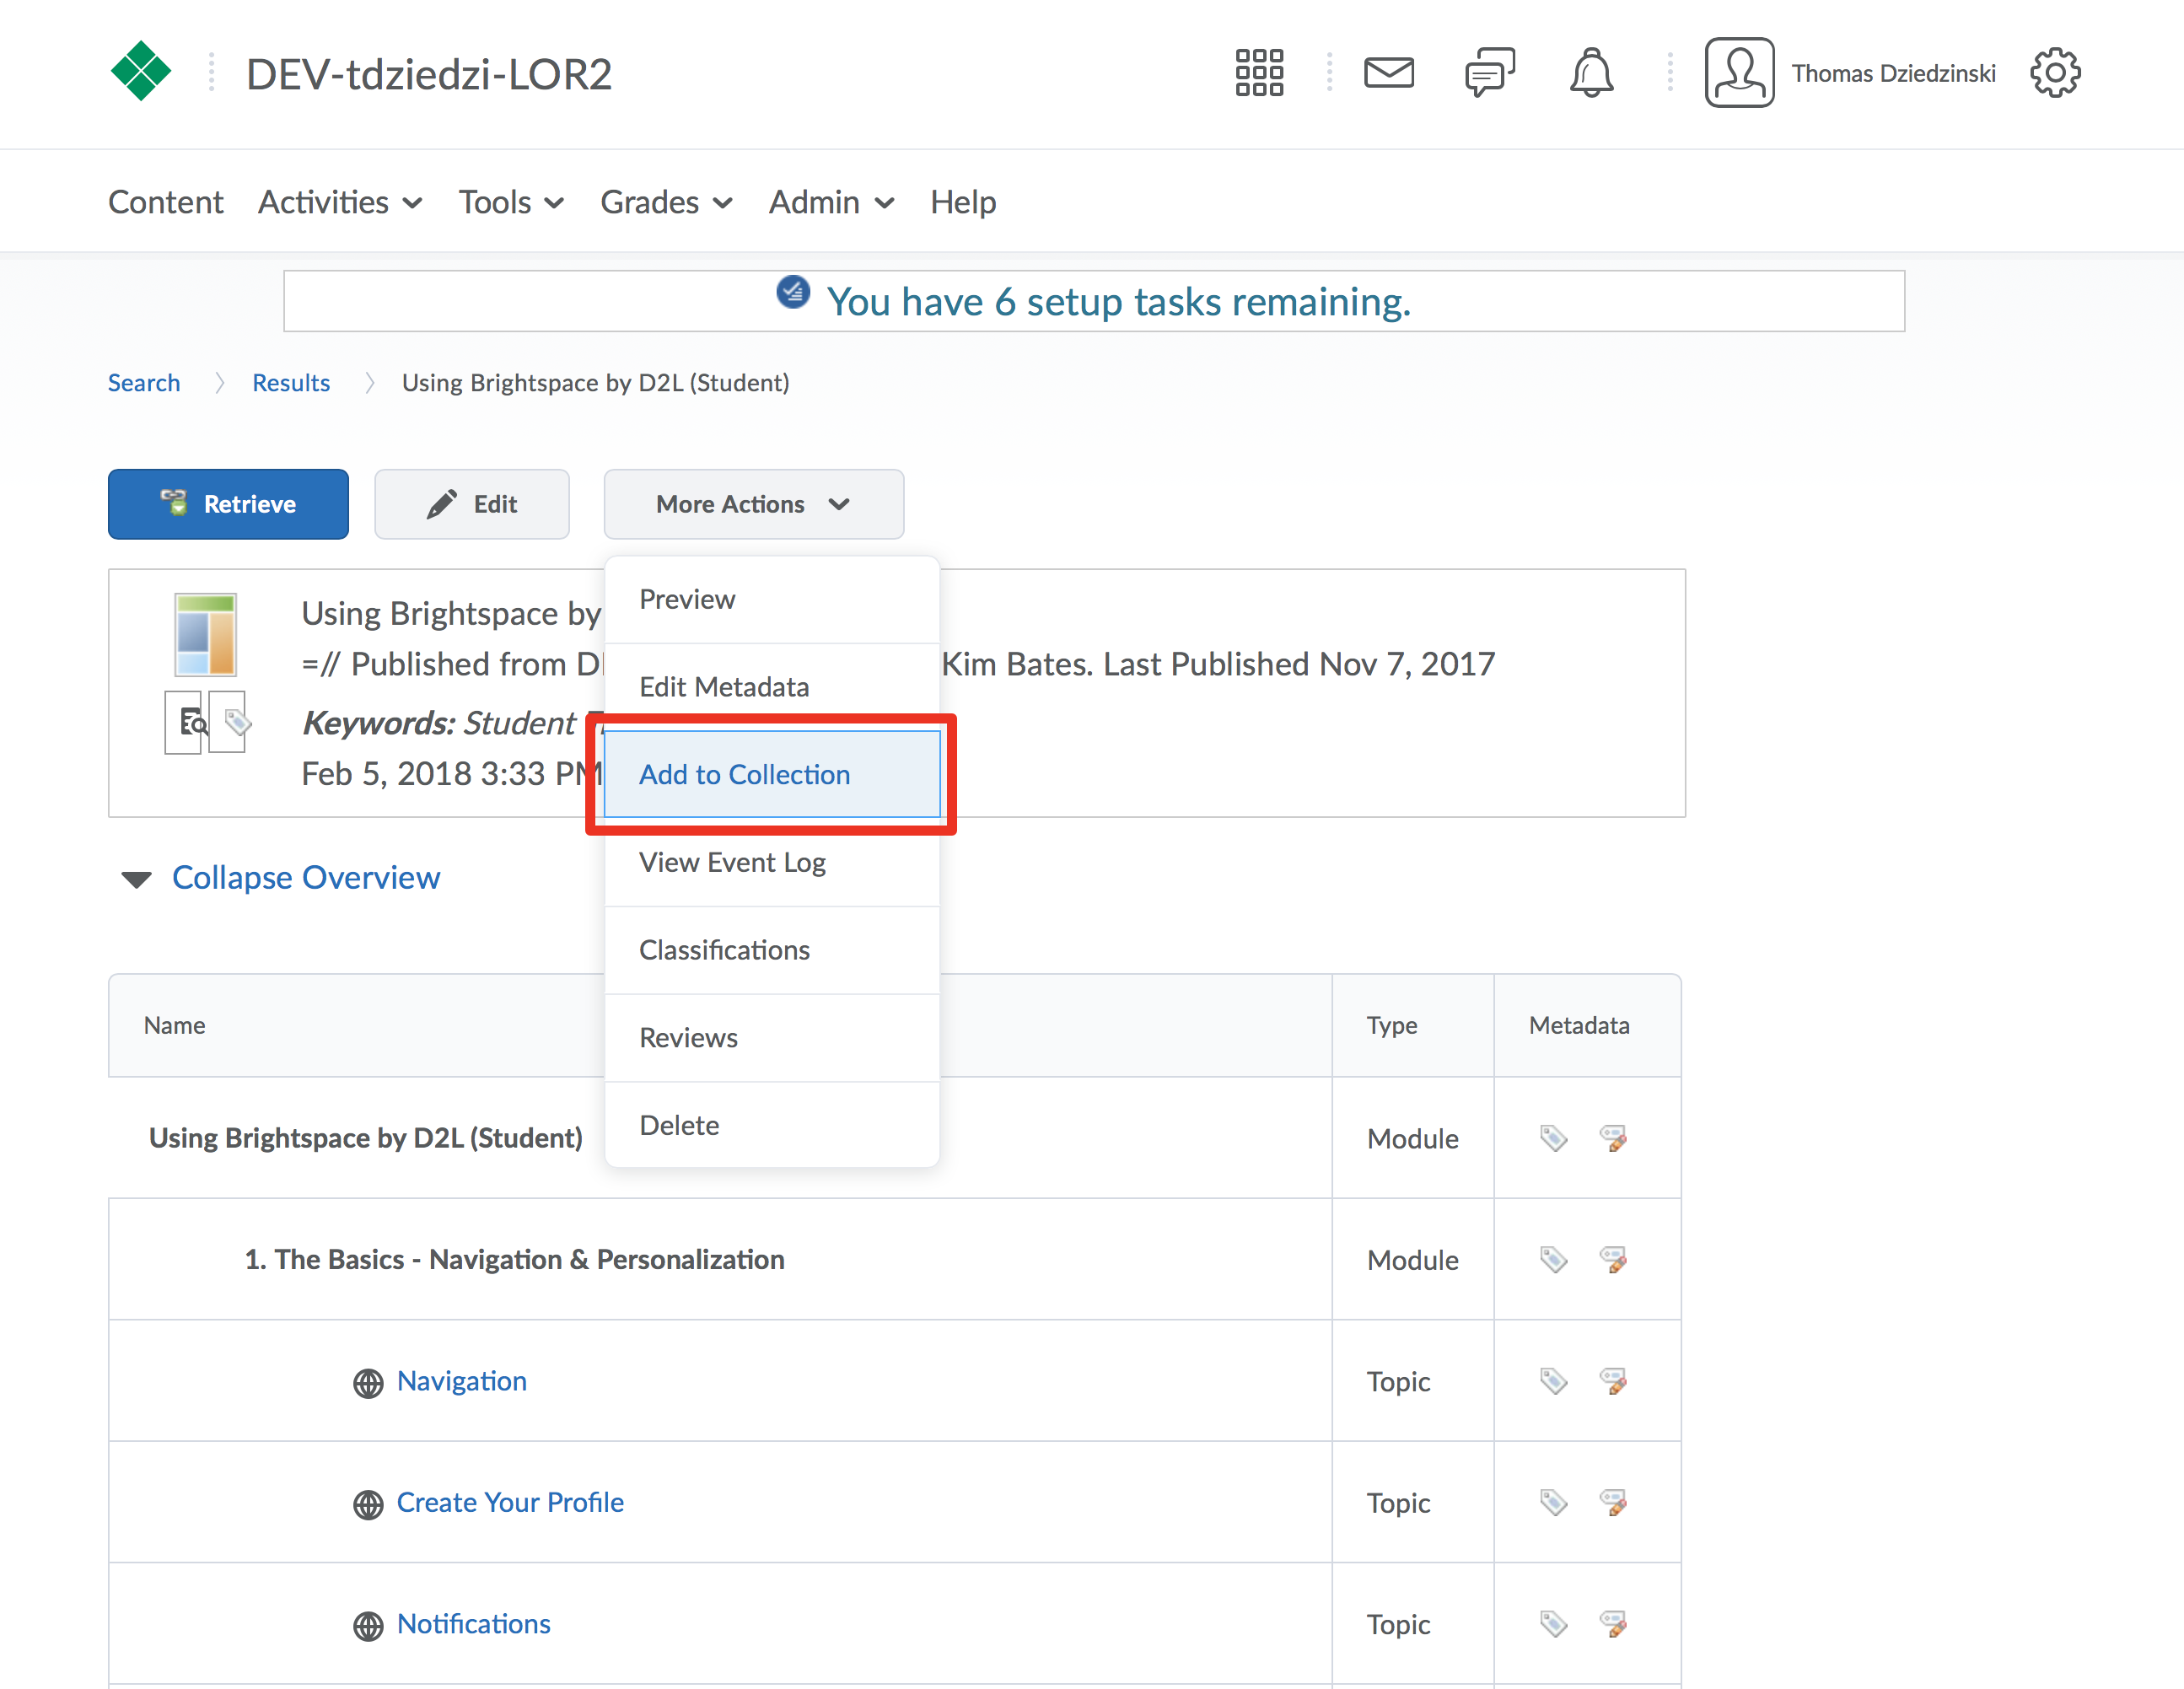Click the green D2L home logo
Viewport: 2184px width, 1689px height.
click(140, 72)
